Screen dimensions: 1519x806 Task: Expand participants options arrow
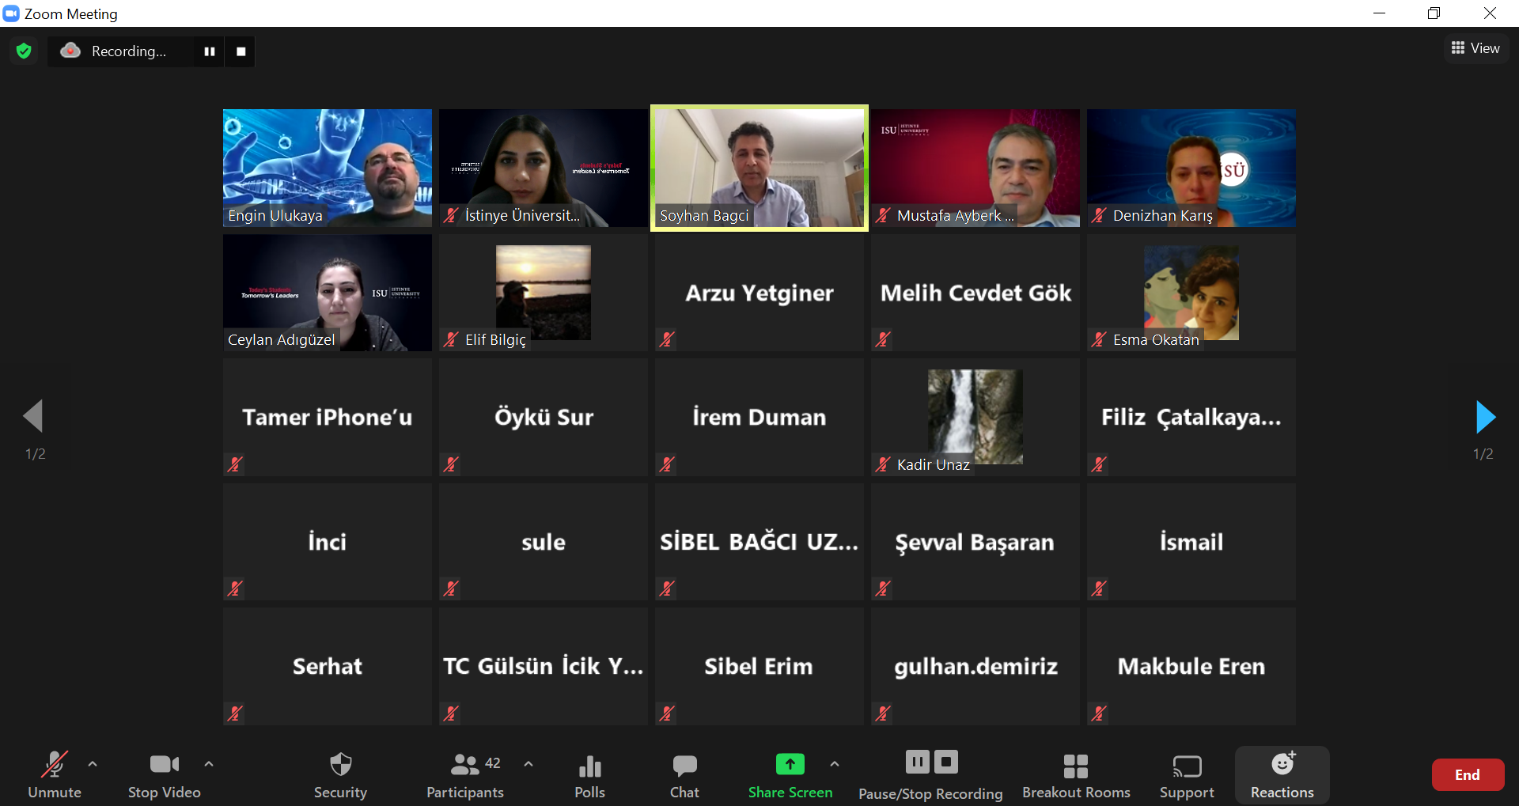(x=528, y=764)
